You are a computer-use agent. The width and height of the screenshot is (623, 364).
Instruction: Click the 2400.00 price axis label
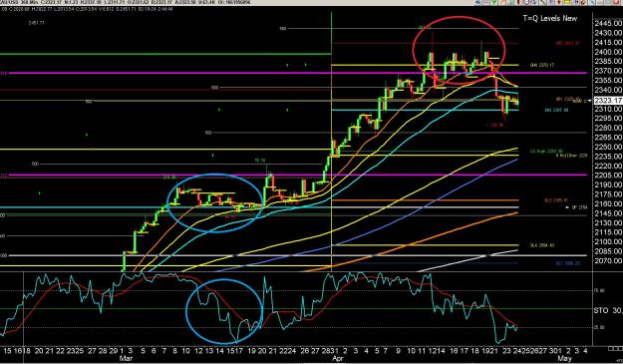608,52
